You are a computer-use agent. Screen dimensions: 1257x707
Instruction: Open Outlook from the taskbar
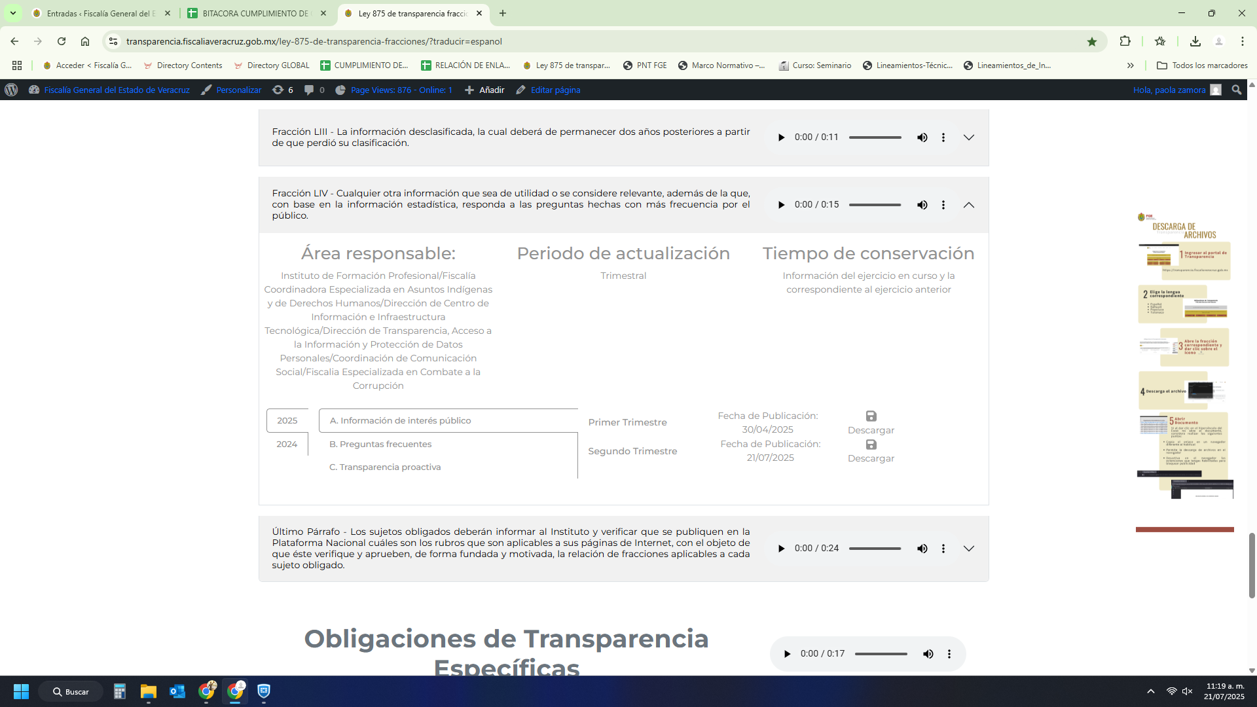177,691
